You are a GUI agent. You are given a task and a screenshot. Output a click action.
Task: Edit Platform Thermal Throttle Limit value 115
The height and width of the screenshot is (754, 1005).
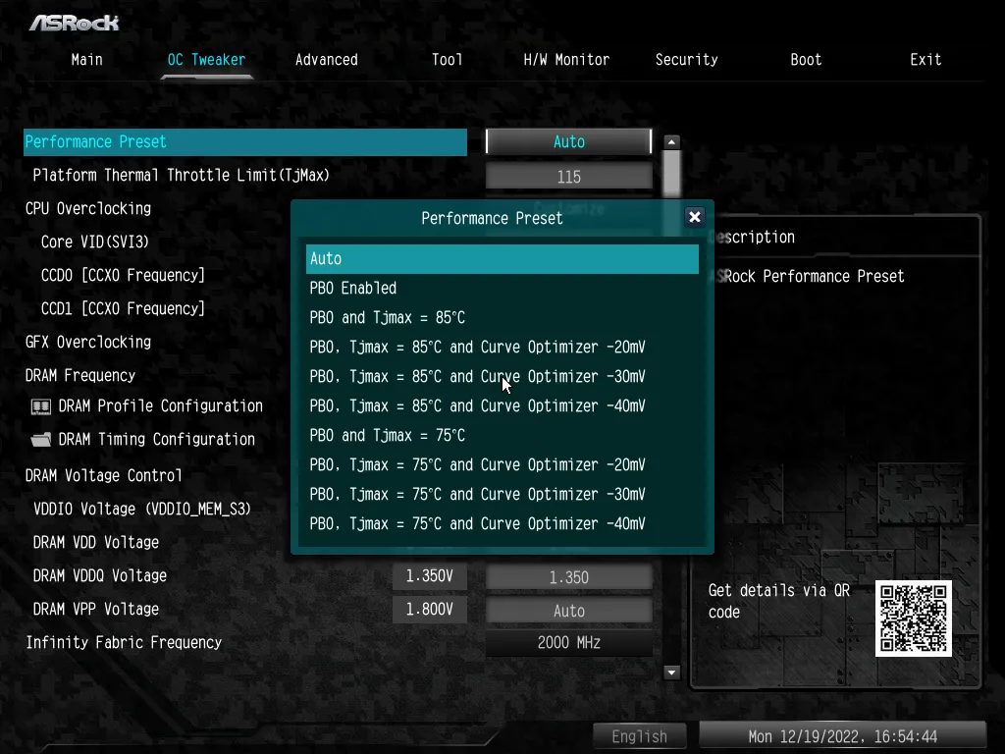569,177
